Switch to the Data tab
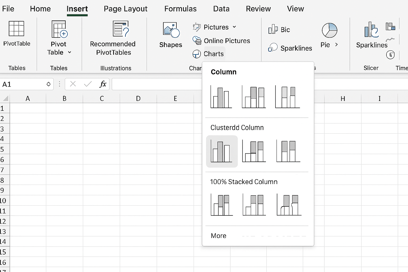 [x=221, y=9]
